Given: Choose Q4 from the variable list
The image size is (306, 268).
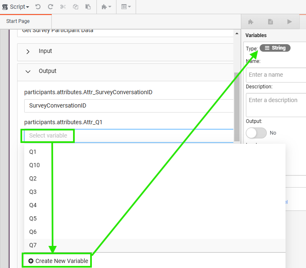Looking at the screenshot, I should point(155,205).
